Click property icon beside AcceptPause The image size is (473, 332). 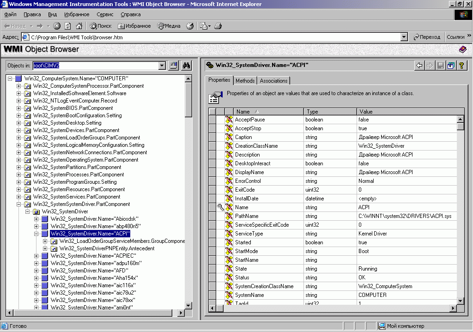click(x=229, y=120)
